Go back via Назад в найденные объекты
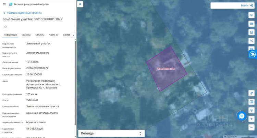Image resolution: width=257 pixels, height=138 pixels. pyautogui.click(x=24, y=13)
